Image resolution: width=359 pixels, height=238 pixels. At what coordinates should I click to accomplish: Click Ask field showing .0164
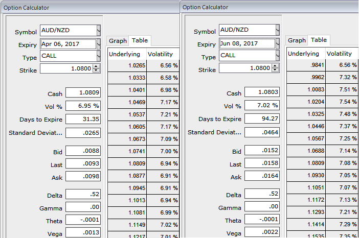click(262, 176)
